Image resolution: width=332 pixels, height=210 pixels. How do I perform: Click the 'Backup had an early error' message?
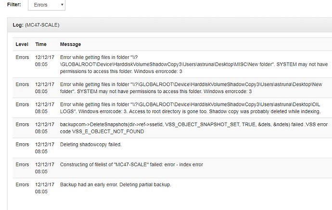click(115, 185)
